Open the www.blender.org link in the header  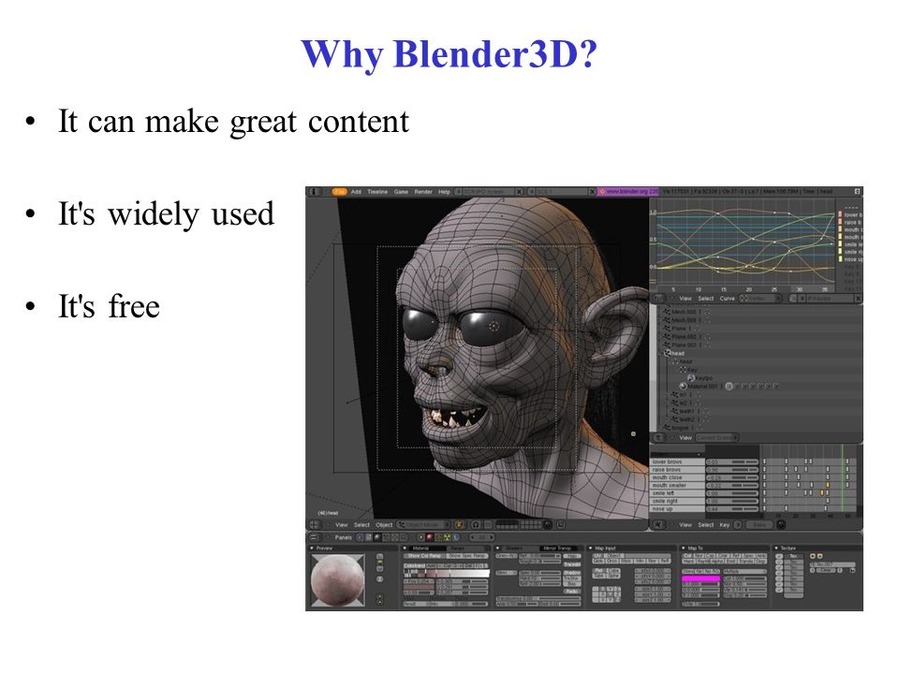[629, 191]
